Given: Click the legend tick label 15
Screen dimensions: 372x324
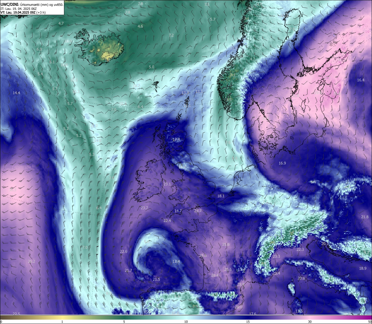Looking at the screenshot, I should [248, 322].
